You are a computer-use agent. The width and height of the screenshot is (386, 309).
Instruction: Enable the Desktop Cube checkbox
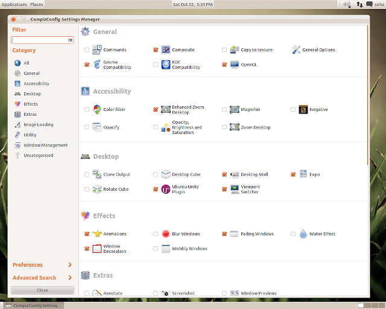coord(156,174)
